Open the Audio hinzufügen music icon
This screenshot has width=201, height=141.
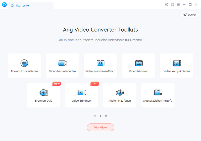click(x=120, y=93)
